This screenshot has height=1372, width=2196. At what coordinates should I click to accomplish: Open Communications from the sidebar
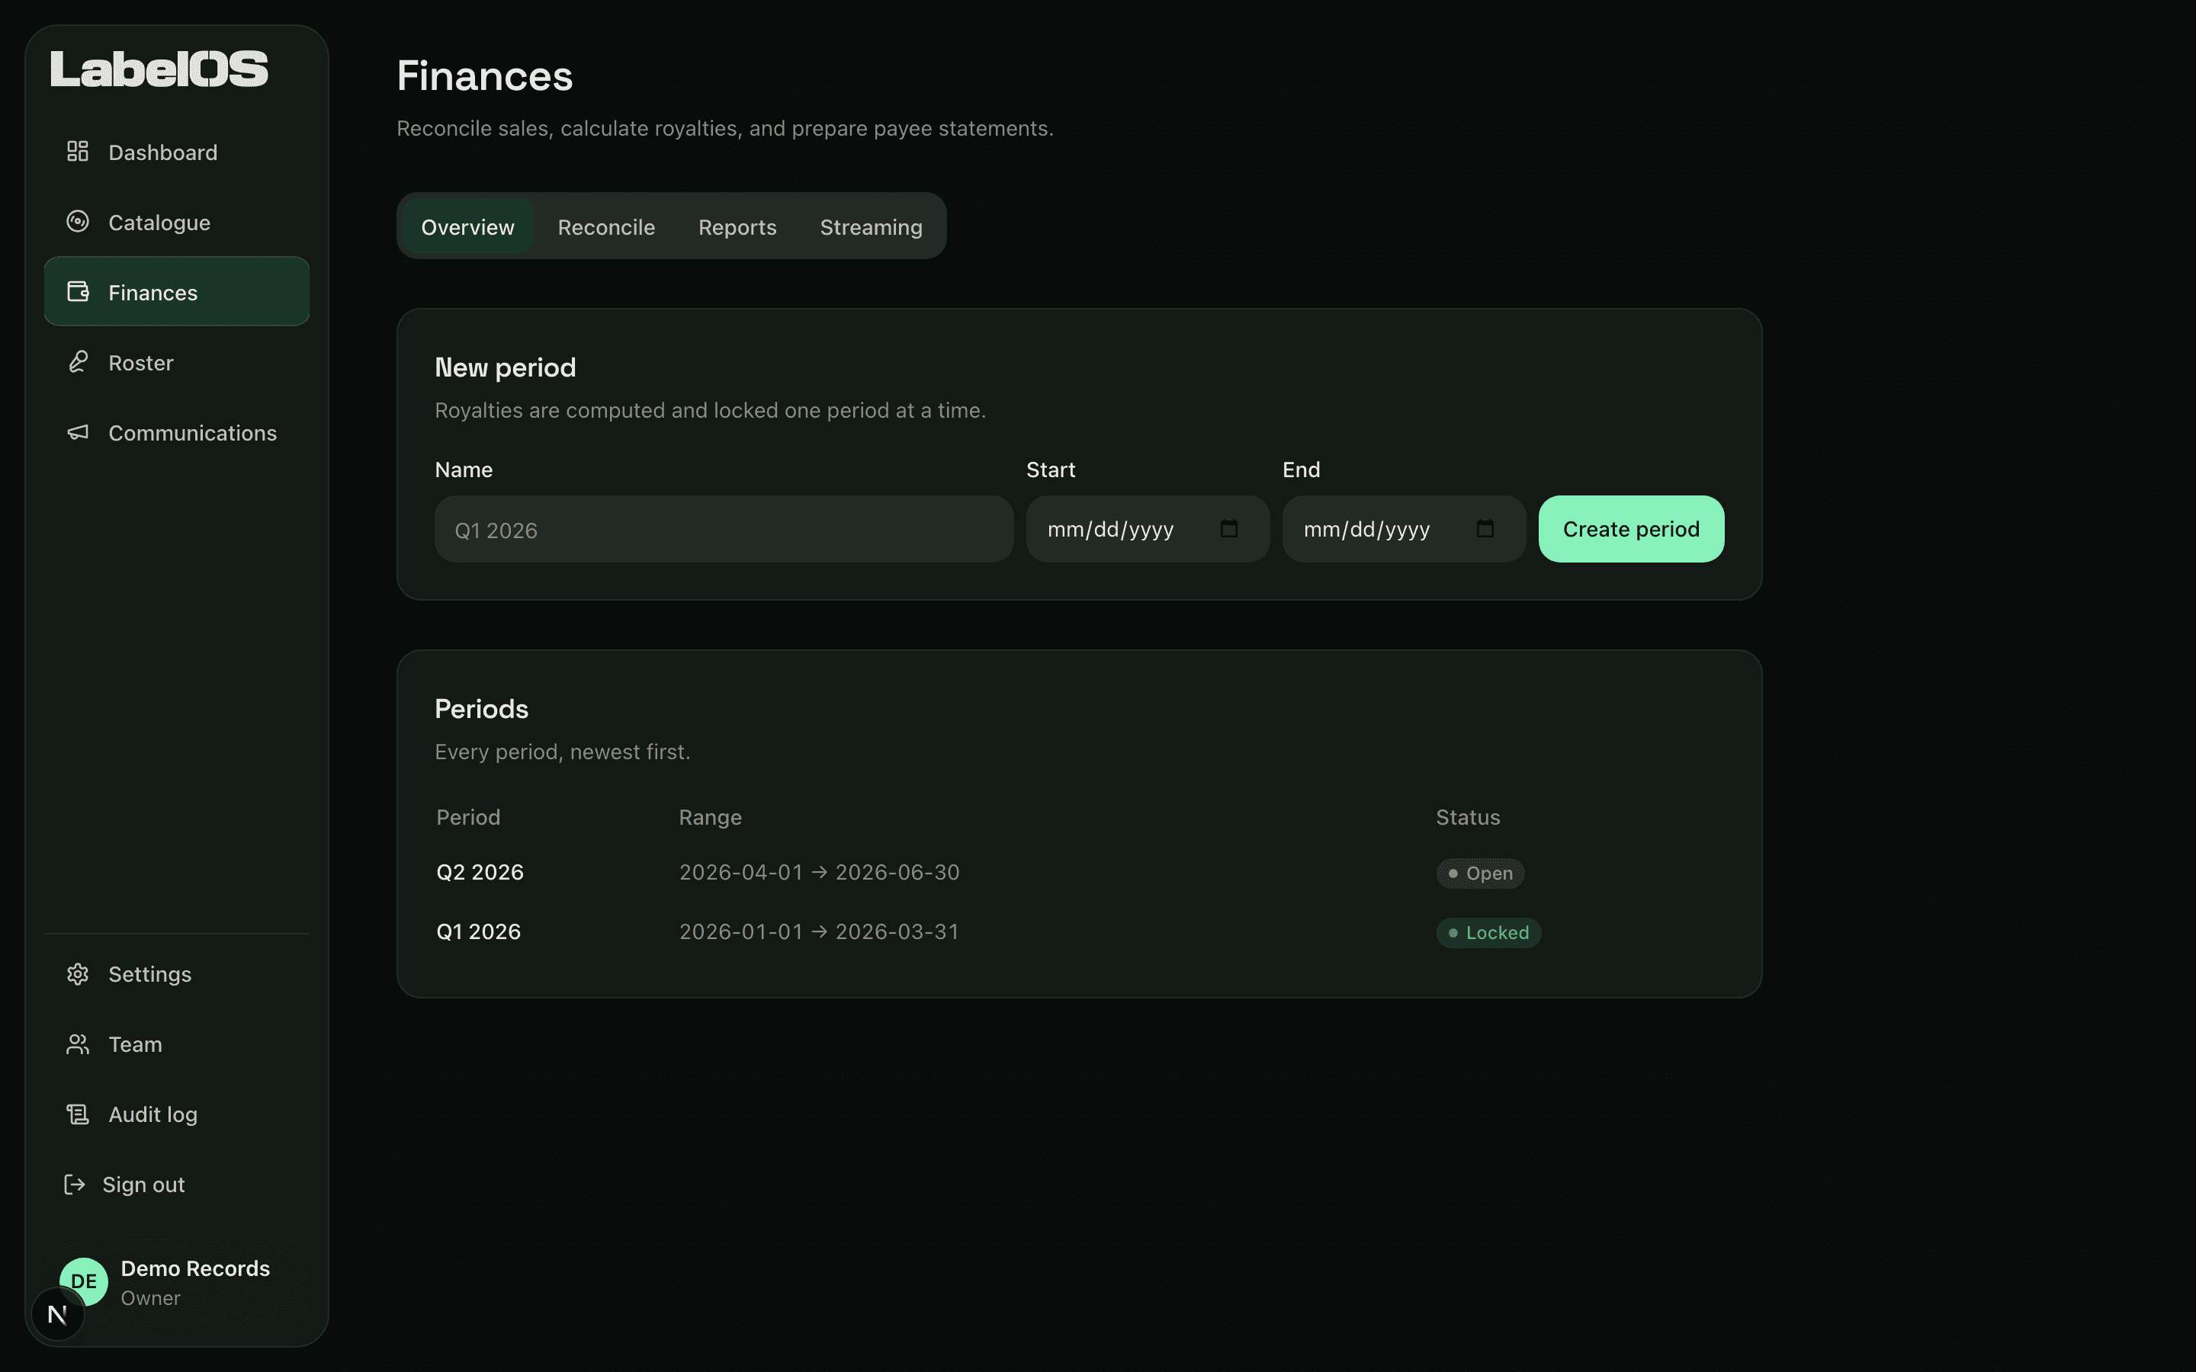click(x=177, y=432)
